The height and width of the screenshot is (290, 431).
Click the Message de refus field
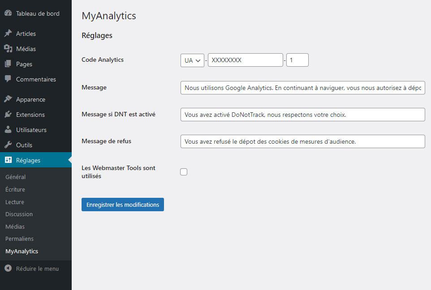tap(302, 141)
